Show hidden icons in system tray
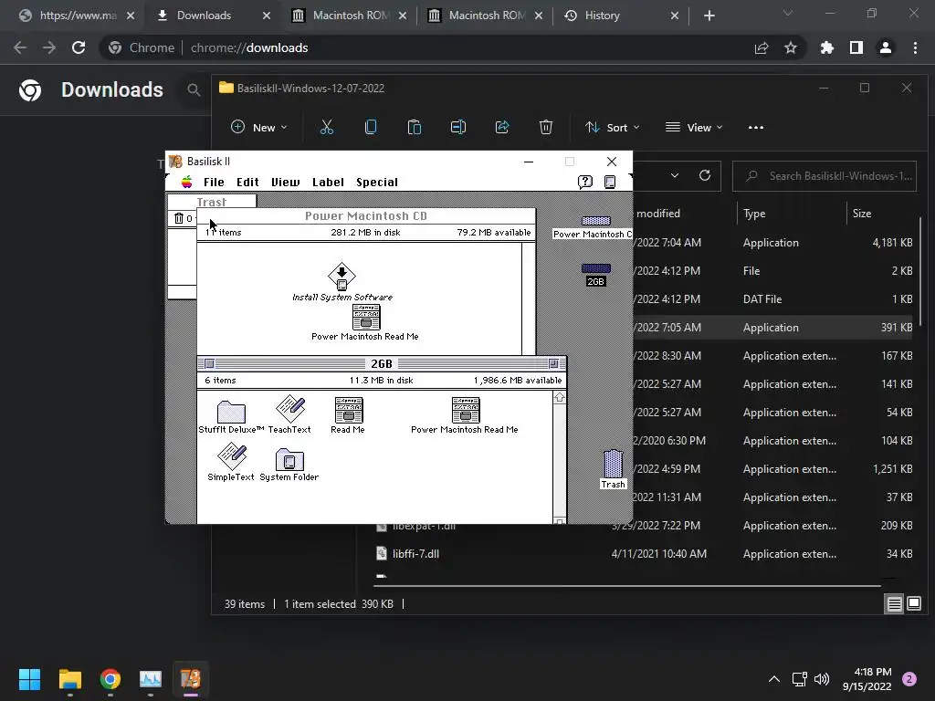935x701 pixels. [774, 679]
